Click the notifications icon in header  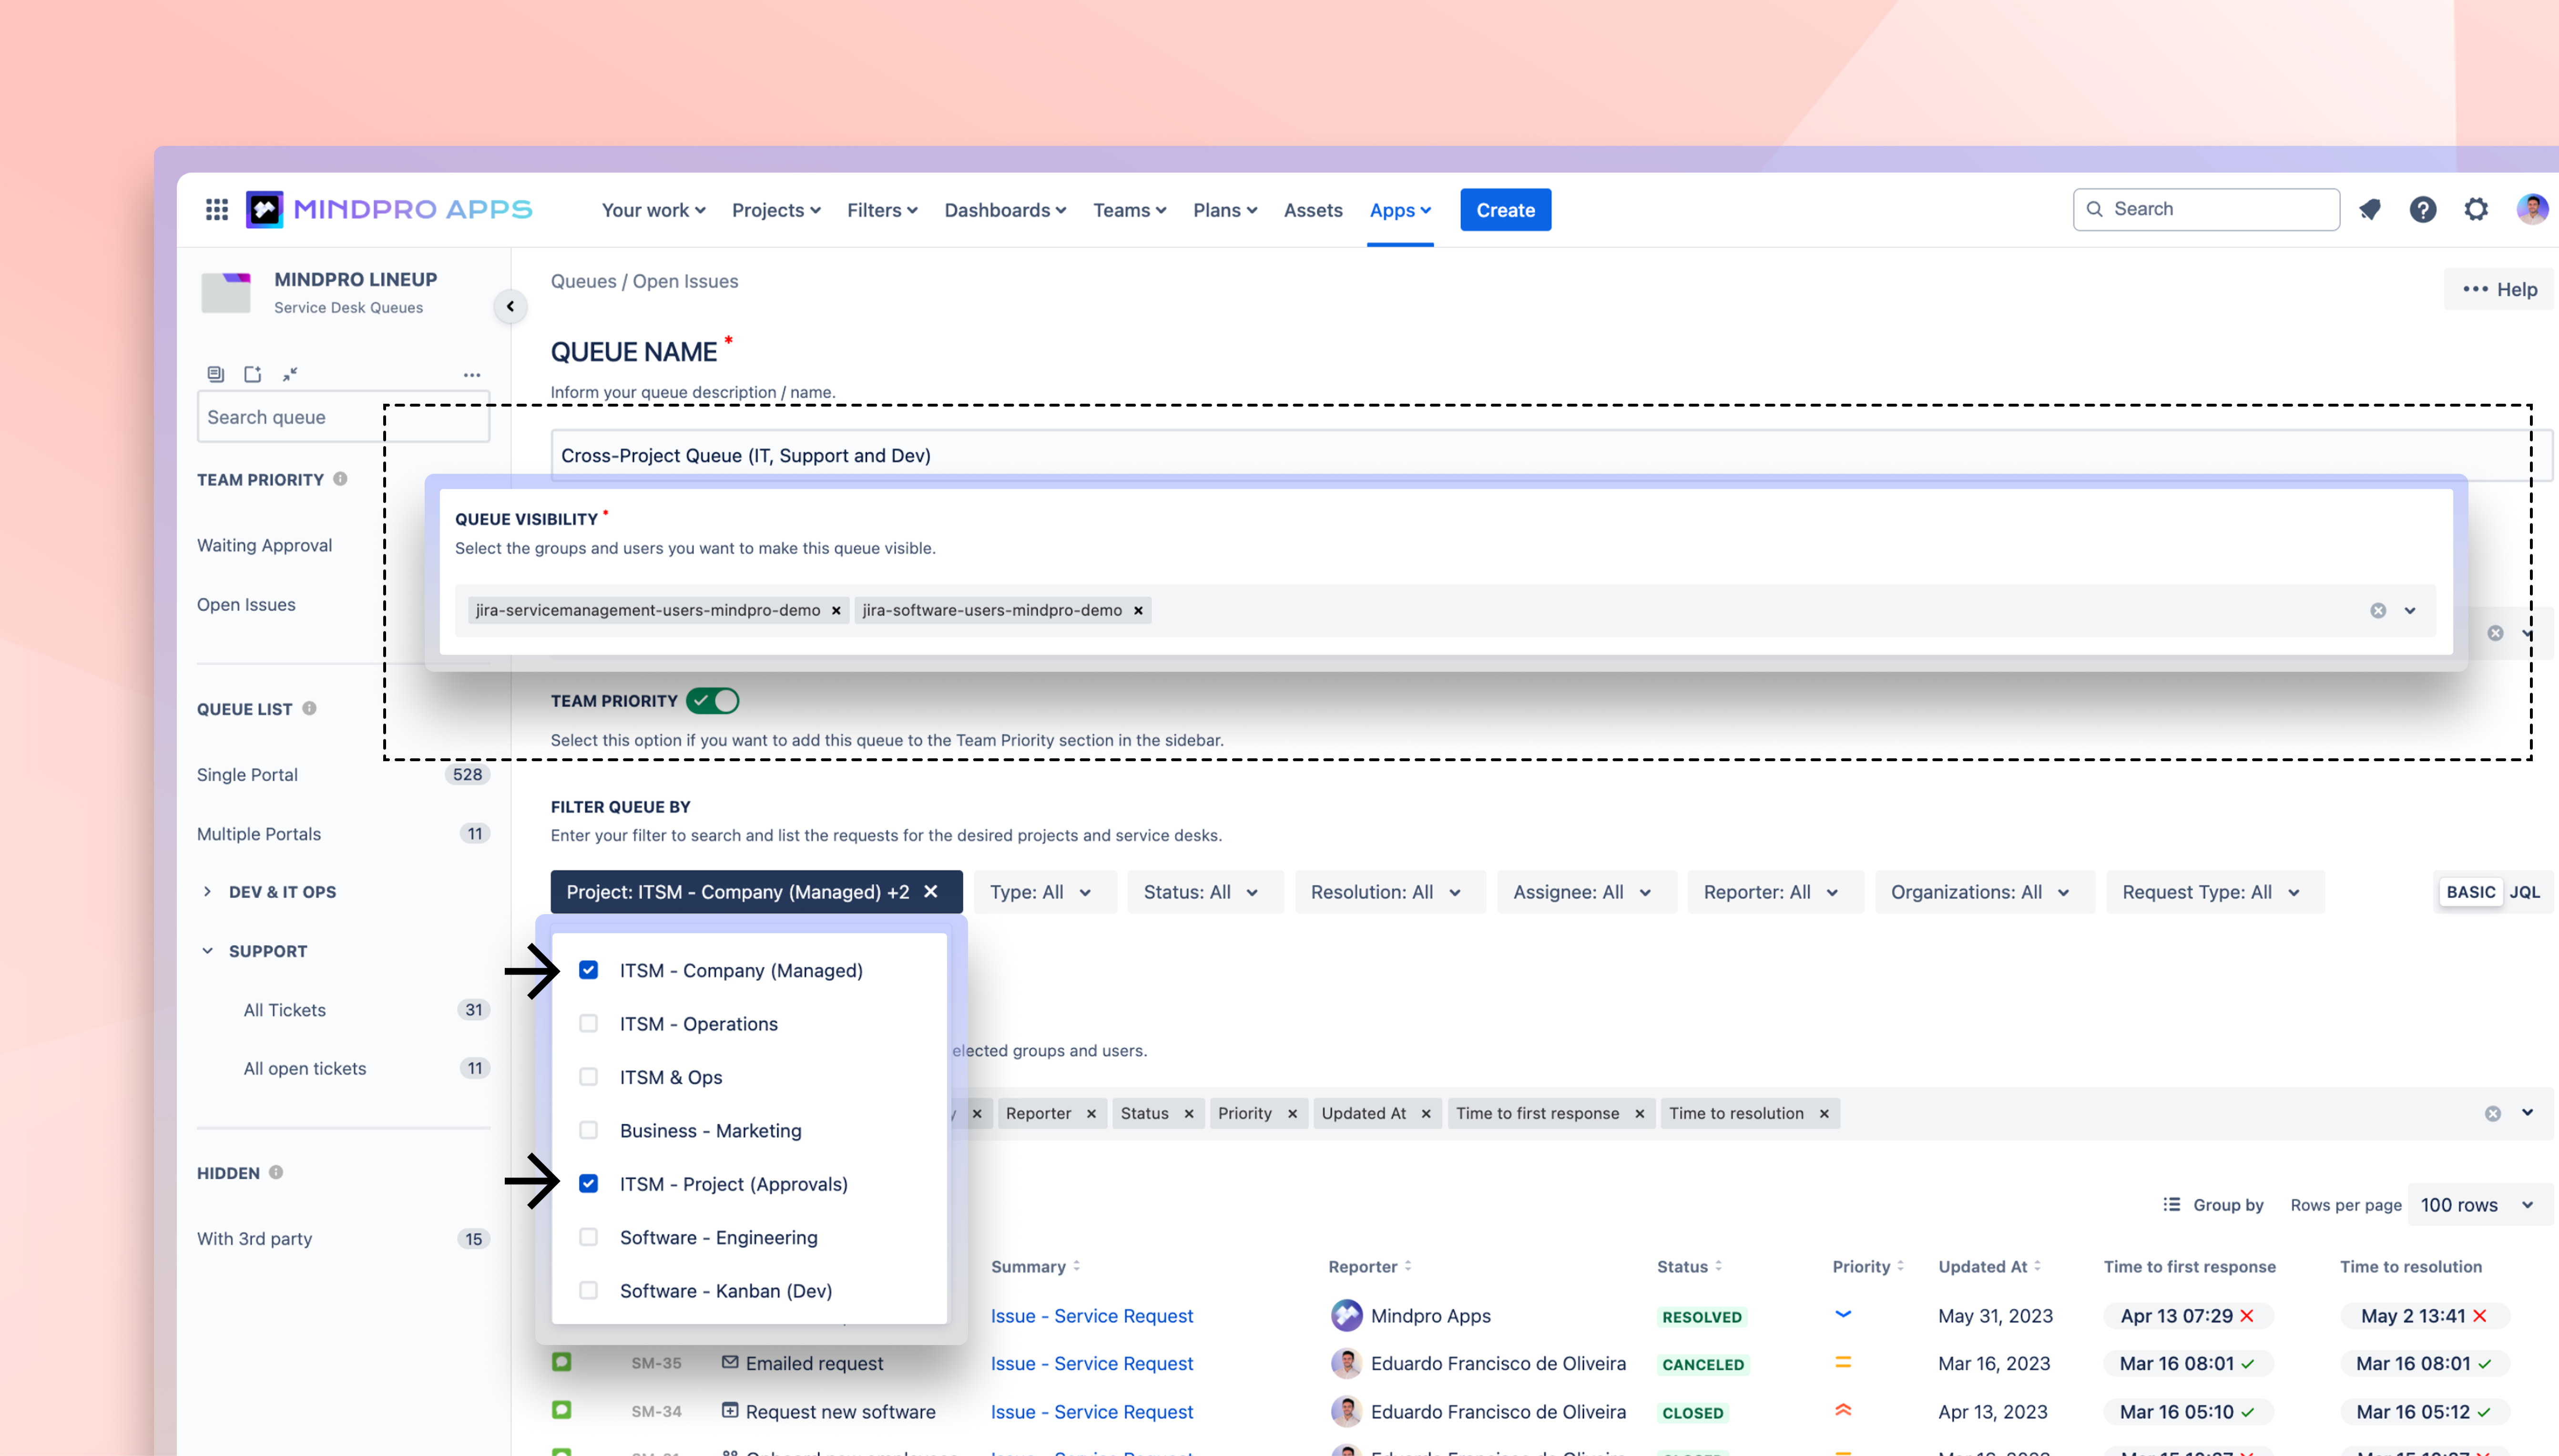(2369, 209)
